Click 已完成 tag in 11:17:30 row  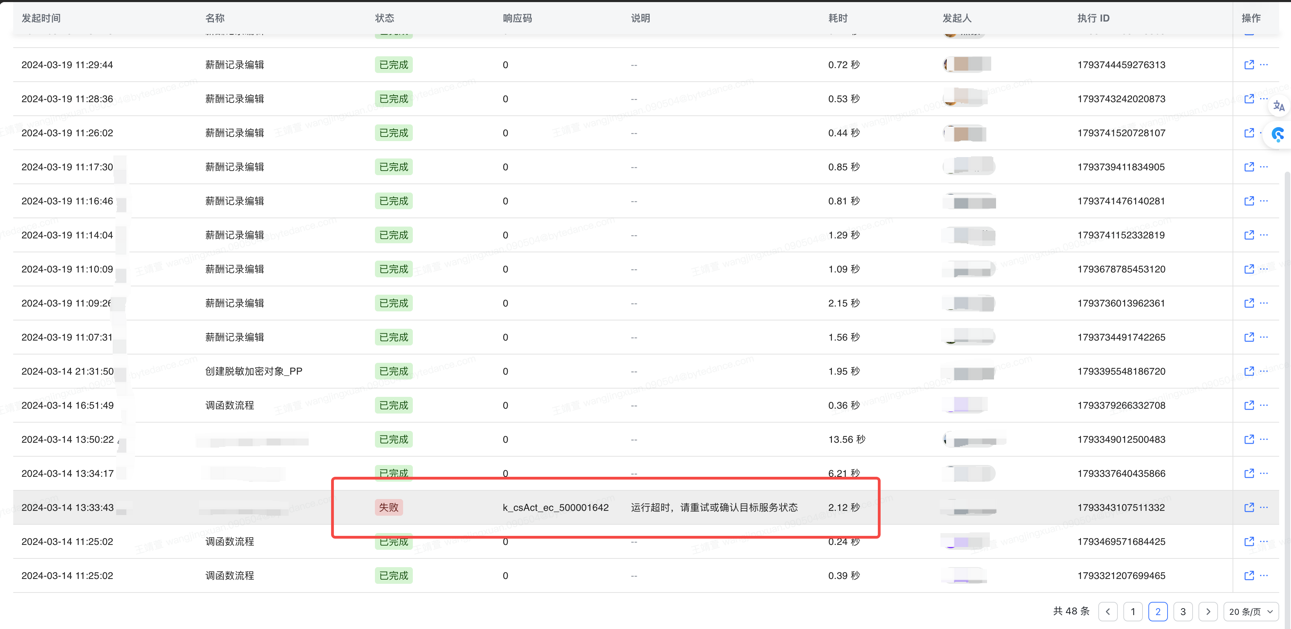point(394,167)
